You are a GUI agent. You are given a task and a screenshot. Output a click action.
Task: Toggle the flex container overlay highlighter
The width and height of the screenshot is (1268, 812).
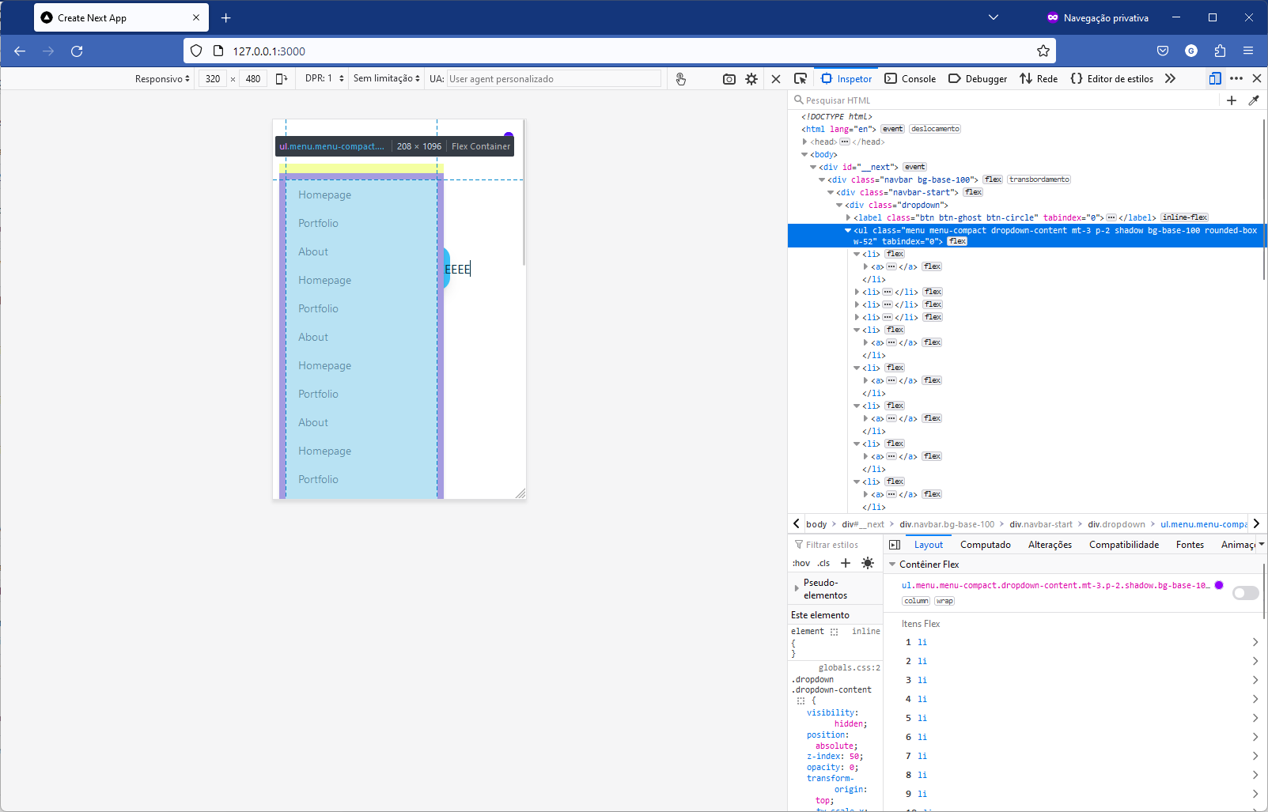1245,592
